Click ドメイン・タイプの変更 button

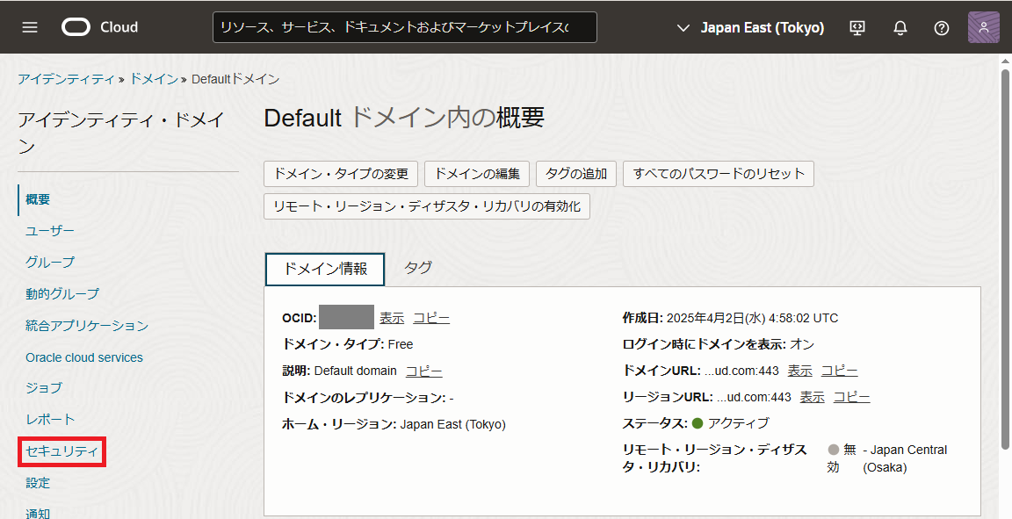click(341, 174)
